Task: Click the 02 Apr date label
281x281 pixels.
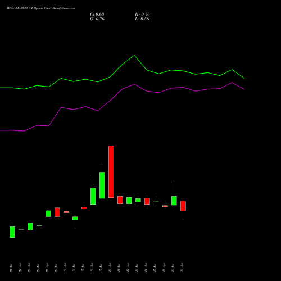Action: click(x=20, y=268)
